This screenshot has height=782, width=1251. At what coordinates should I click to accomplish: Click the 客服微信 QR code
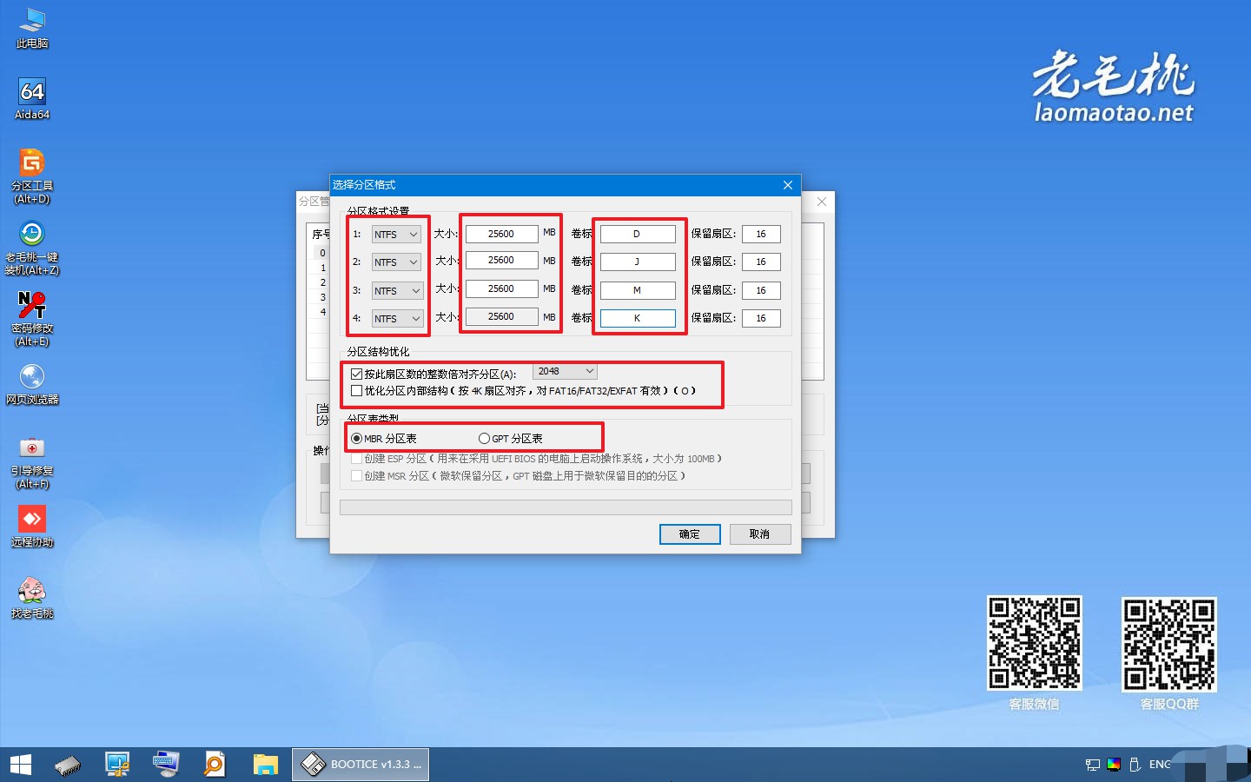point(1035,643)
